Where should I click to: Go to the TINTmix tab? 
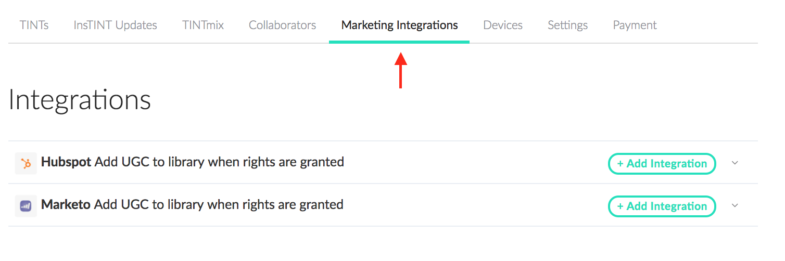pos(203,25)
